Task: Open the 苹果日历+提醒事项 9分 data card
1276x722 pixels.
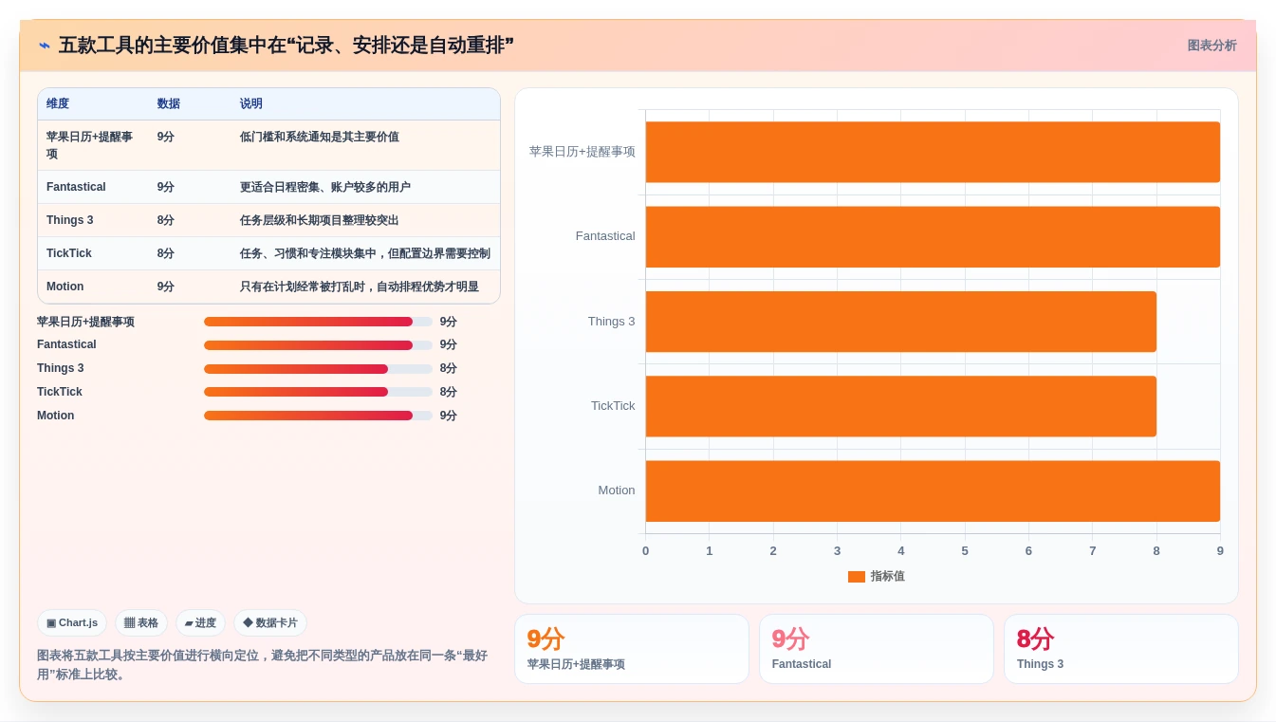Action: point(632,649)
